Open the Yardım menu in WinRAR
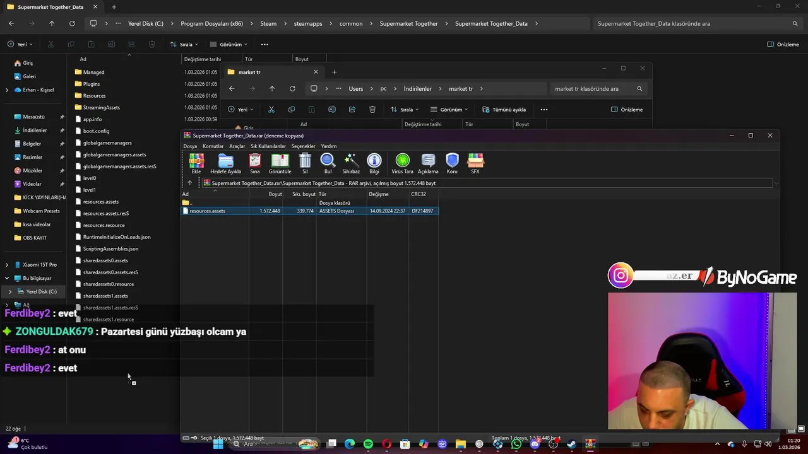This screenshot has width=808, height=454. [x=329, y=146]
